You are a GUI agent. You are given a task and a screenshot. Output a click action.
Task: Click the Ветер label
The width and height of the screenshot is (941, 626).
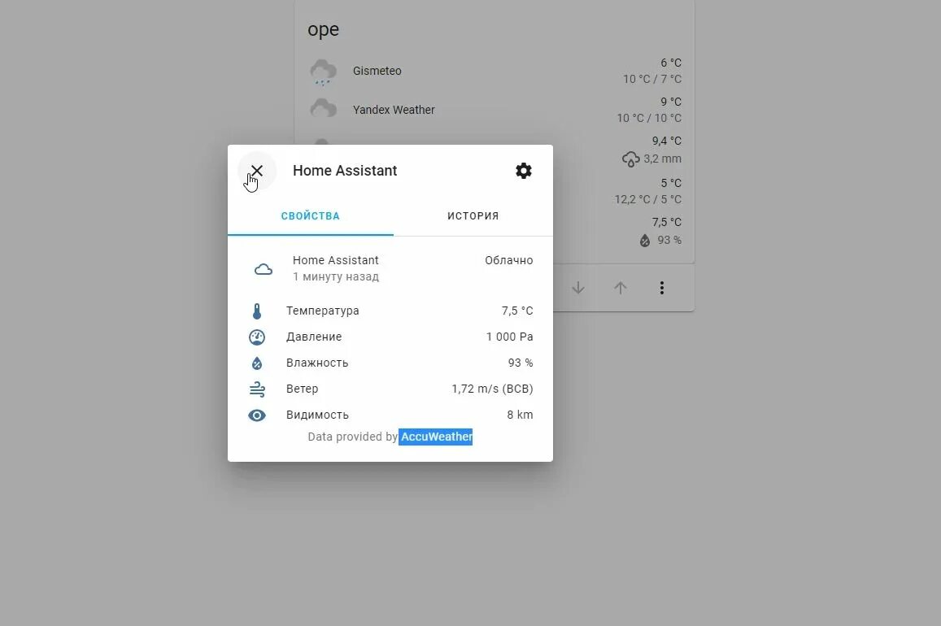pos(302,389)
